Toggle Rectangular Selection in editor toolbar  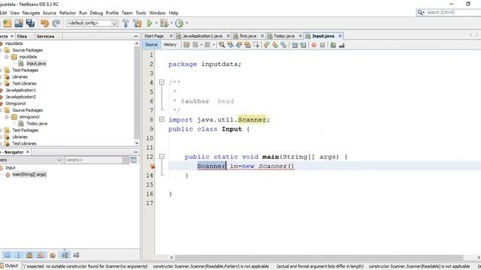256,45
